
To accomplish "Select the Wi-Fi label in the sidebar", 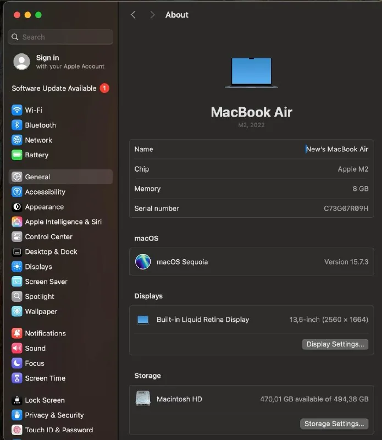I will 34,110.
